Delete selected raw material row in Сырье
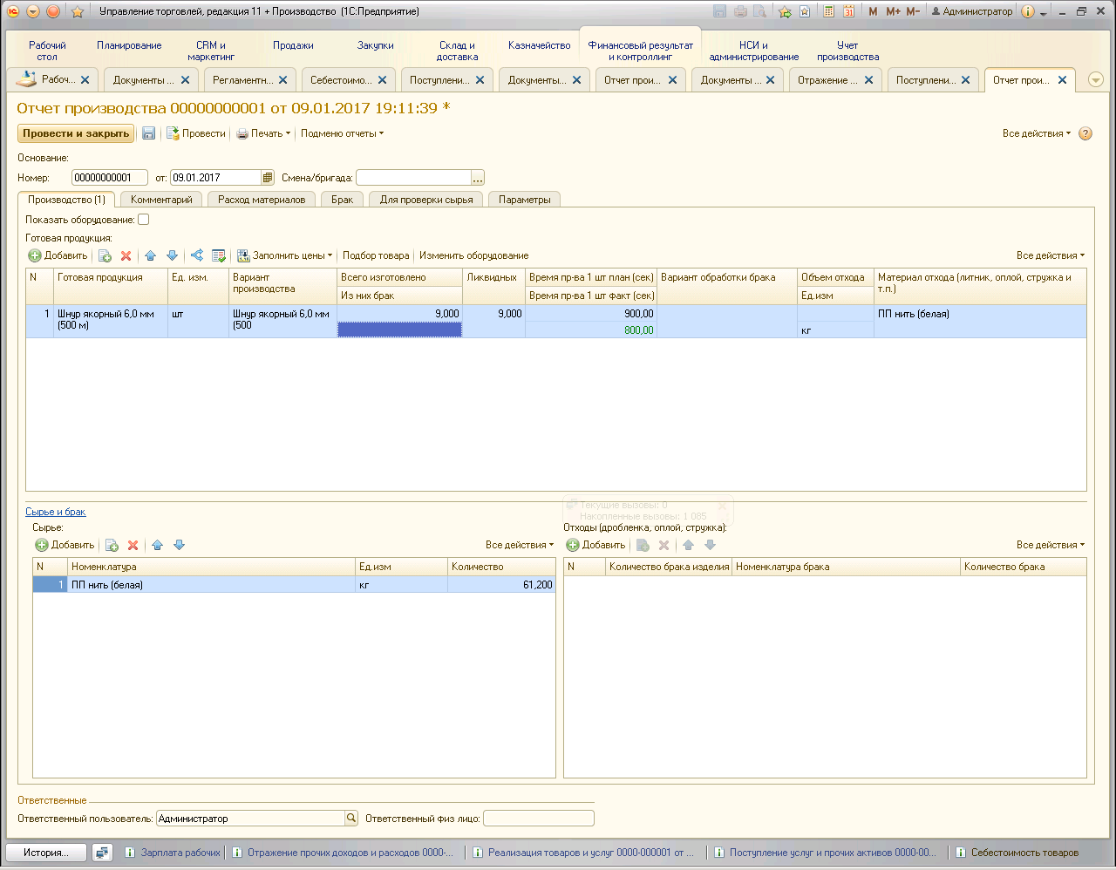The height and width of the screenshot is (870, 1116). (x=133, y=545)
